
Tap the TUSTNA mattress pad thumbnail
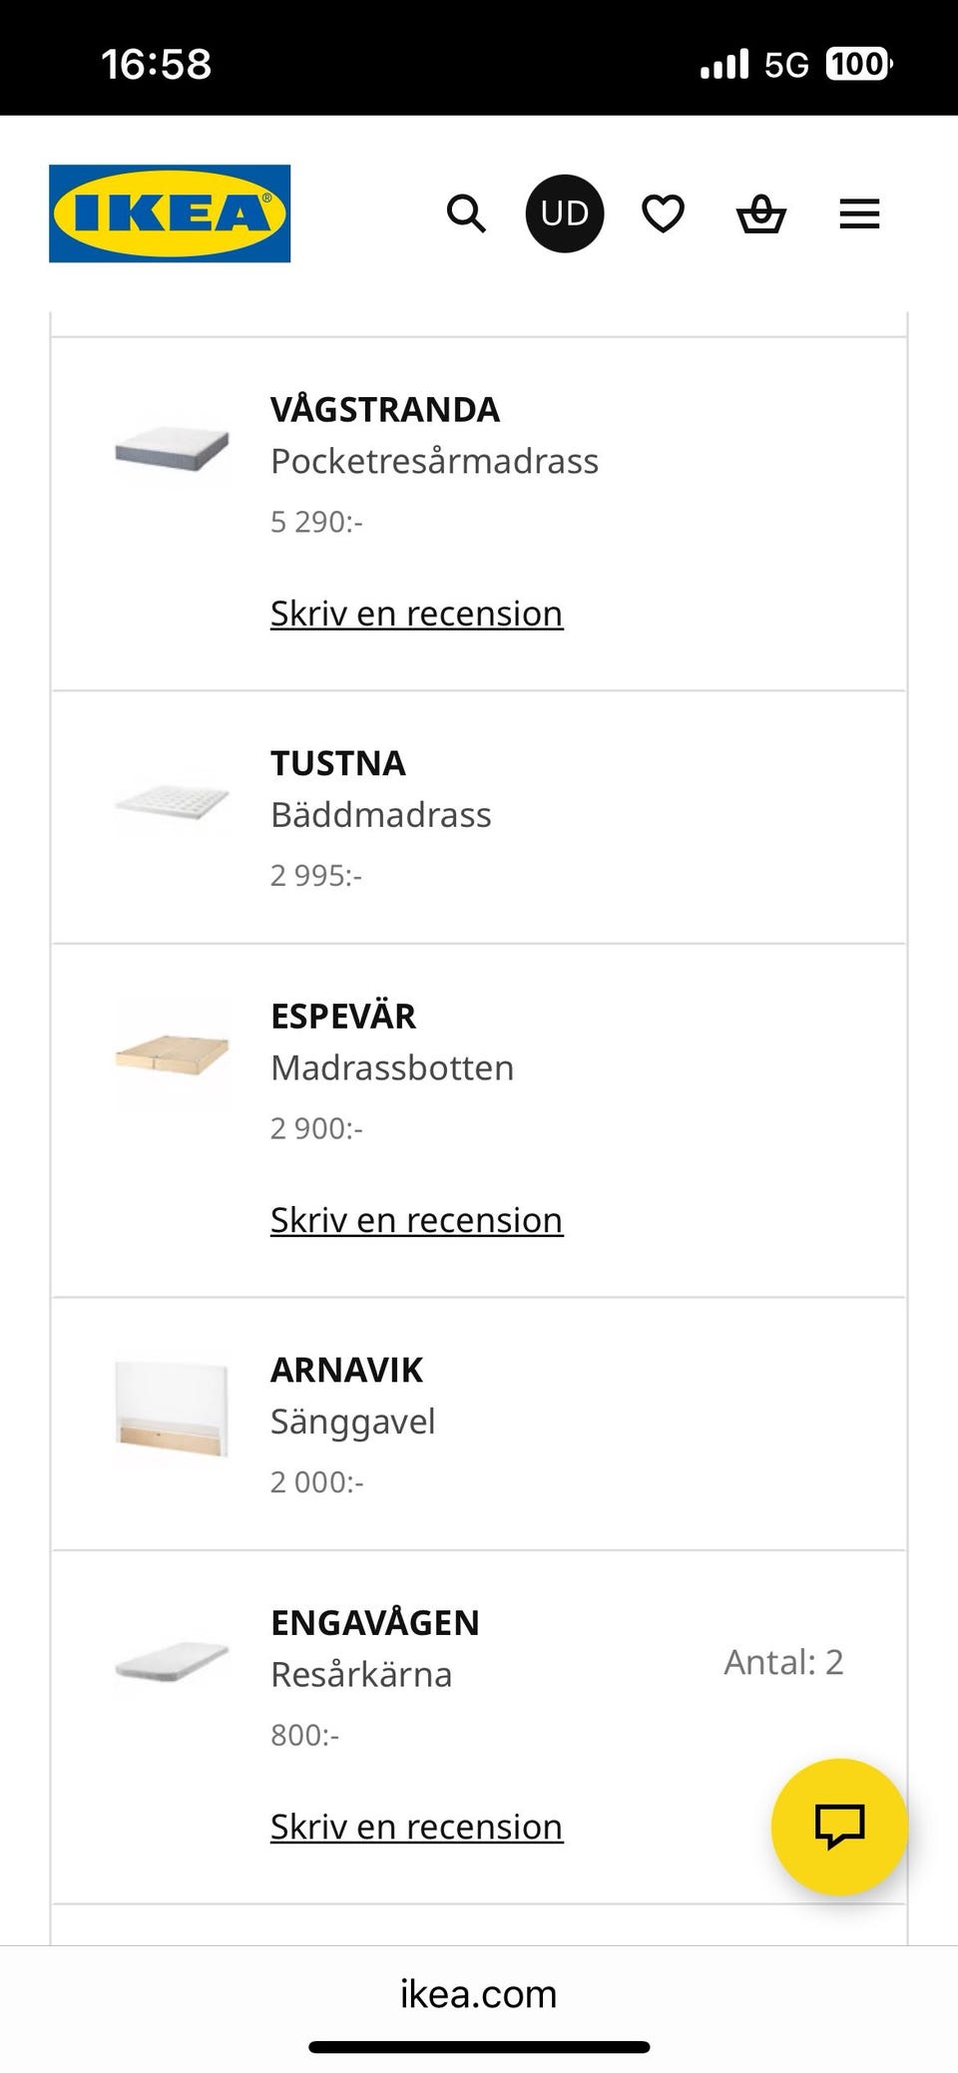point(172,801)
